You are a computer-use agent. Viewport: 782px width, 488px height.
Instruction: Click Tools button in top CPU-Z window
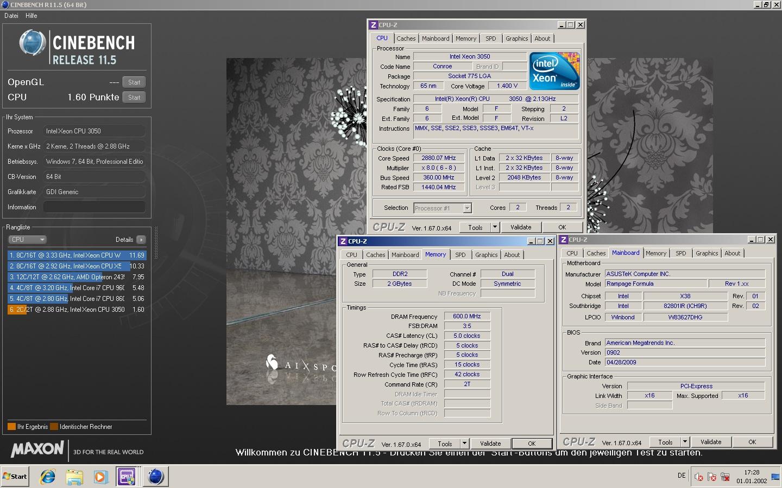475,227
